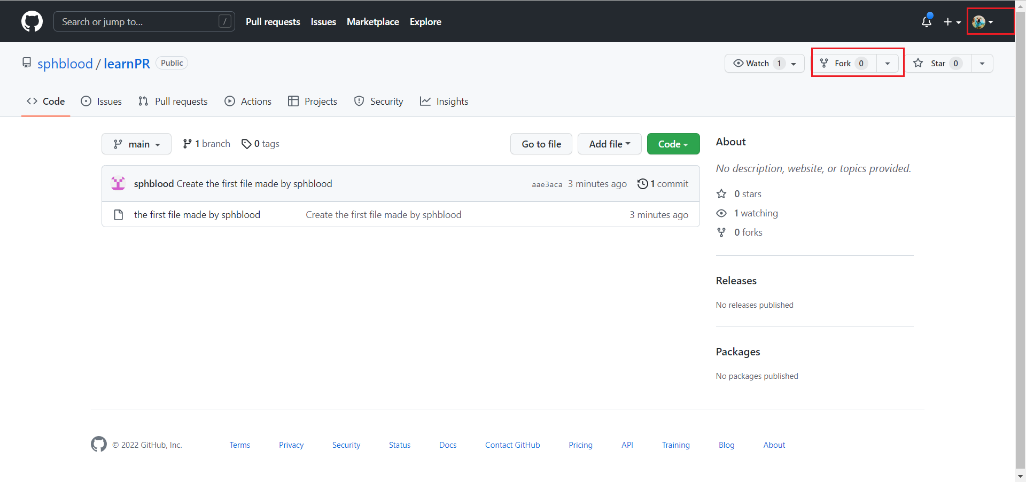1026x482 pixels.
Task: Click the scrollbar down arrow
Action: click(1021, 477)
